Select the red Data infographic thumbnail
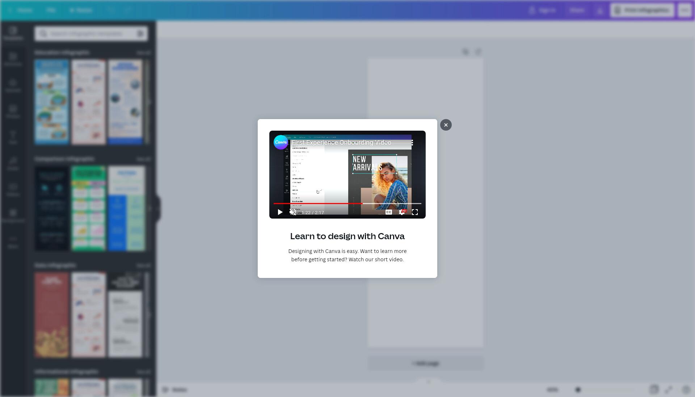This screenshot has height=397, width=695. (52, 315)
